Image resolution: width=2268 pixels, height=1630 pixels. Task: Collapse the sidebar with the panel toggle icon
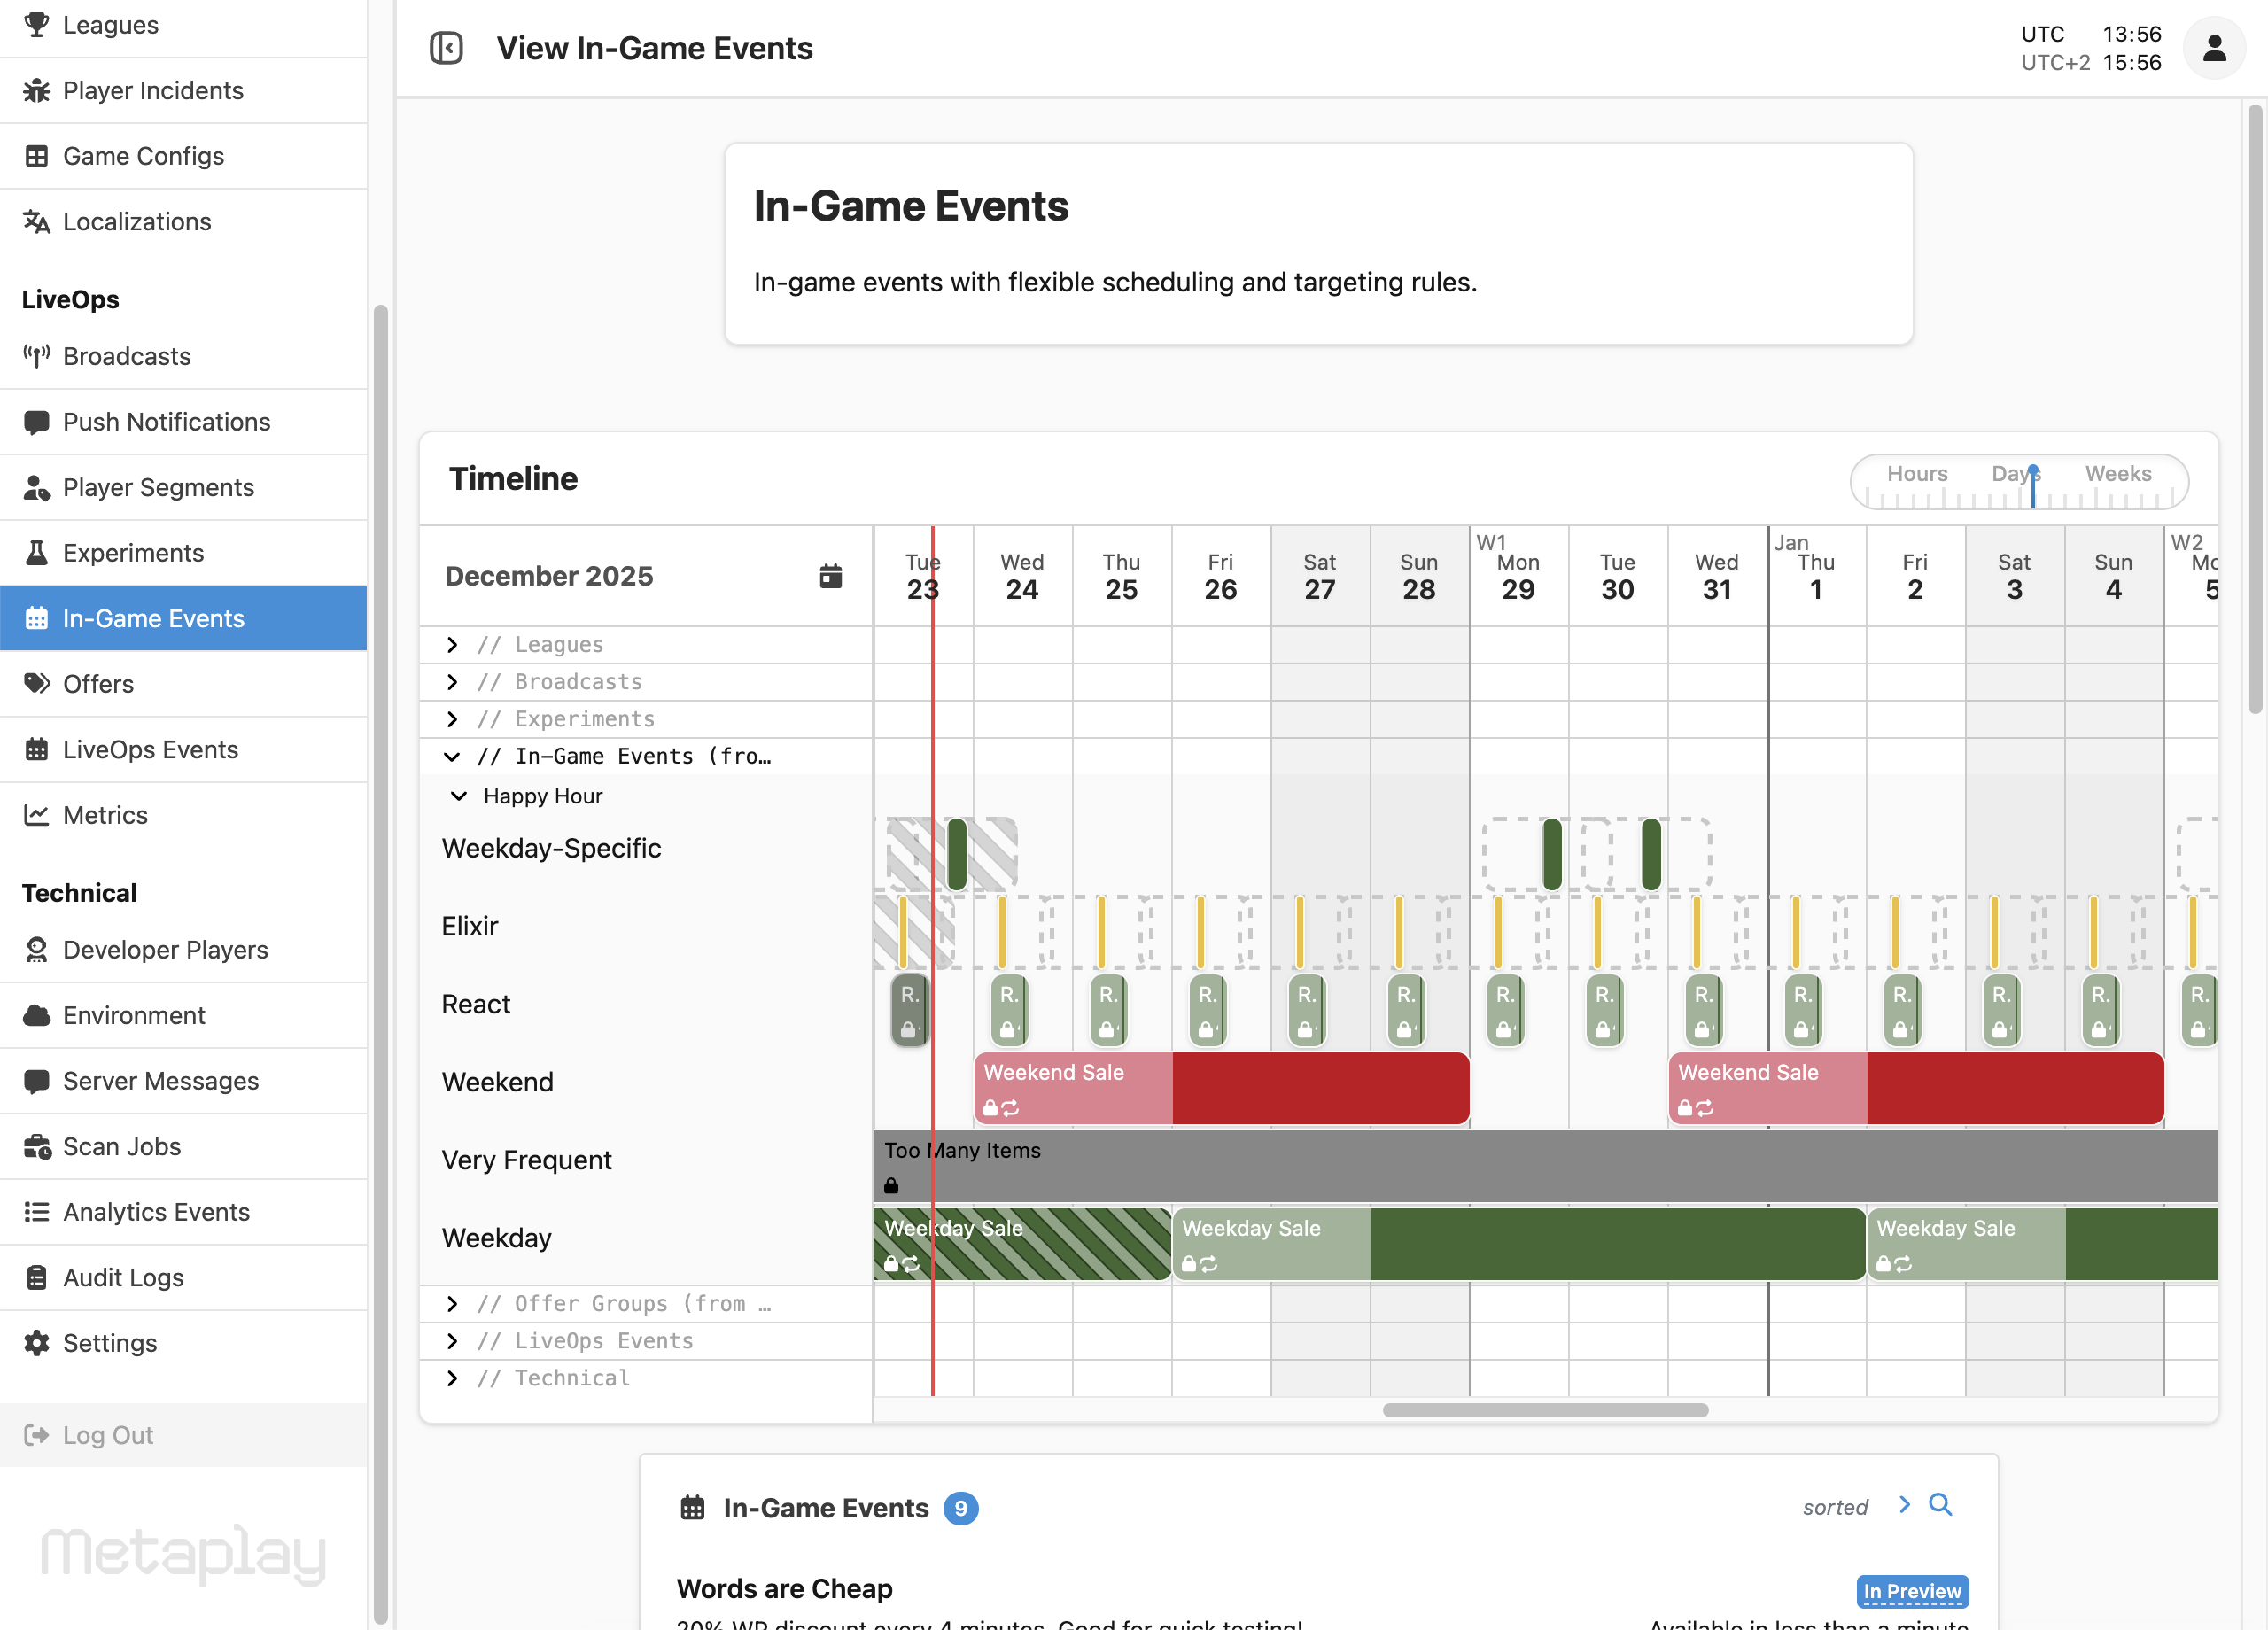(x=446, y=47)
